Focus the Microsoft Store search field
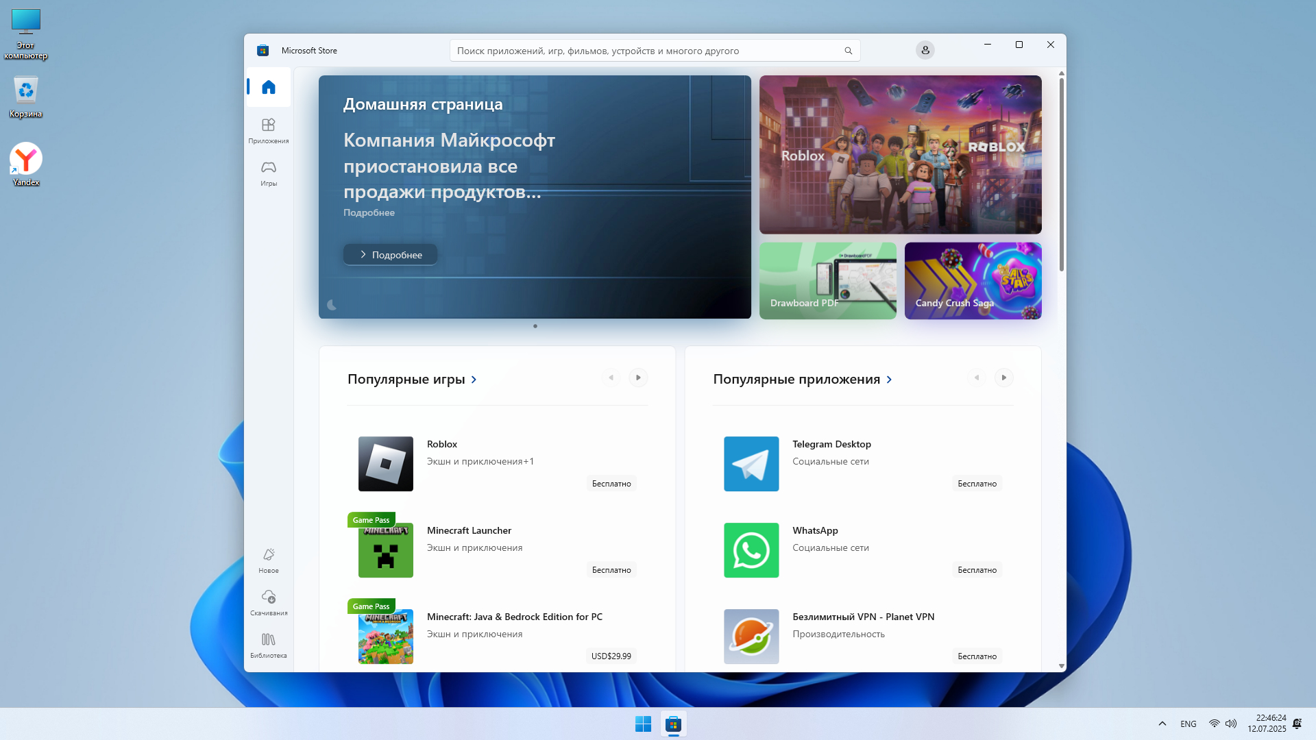Viewport: 1316px width, 740px height. [644, 51]
